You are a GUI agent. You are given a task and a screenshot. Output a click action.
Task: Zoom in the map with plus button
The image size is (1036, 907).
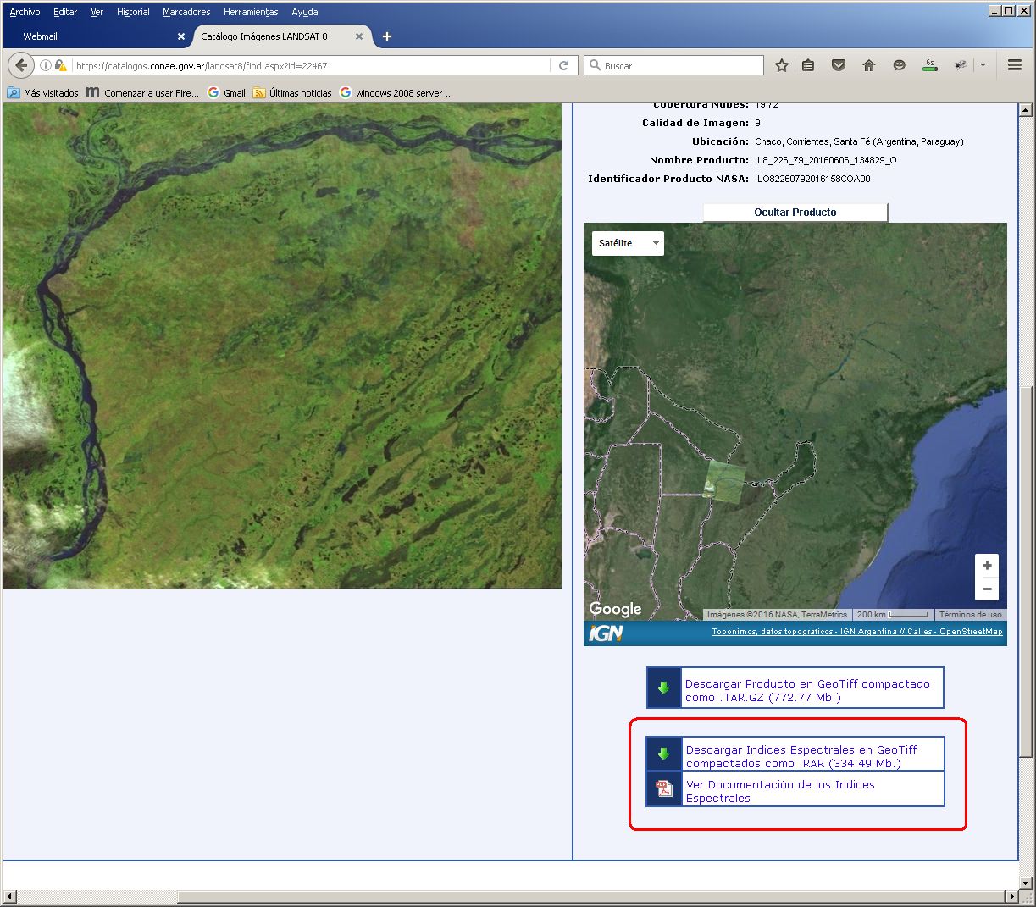987,566
